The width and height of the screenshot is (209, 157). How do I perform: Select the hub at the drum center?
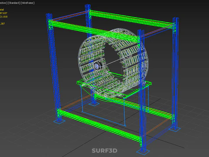tap(97, 66)
